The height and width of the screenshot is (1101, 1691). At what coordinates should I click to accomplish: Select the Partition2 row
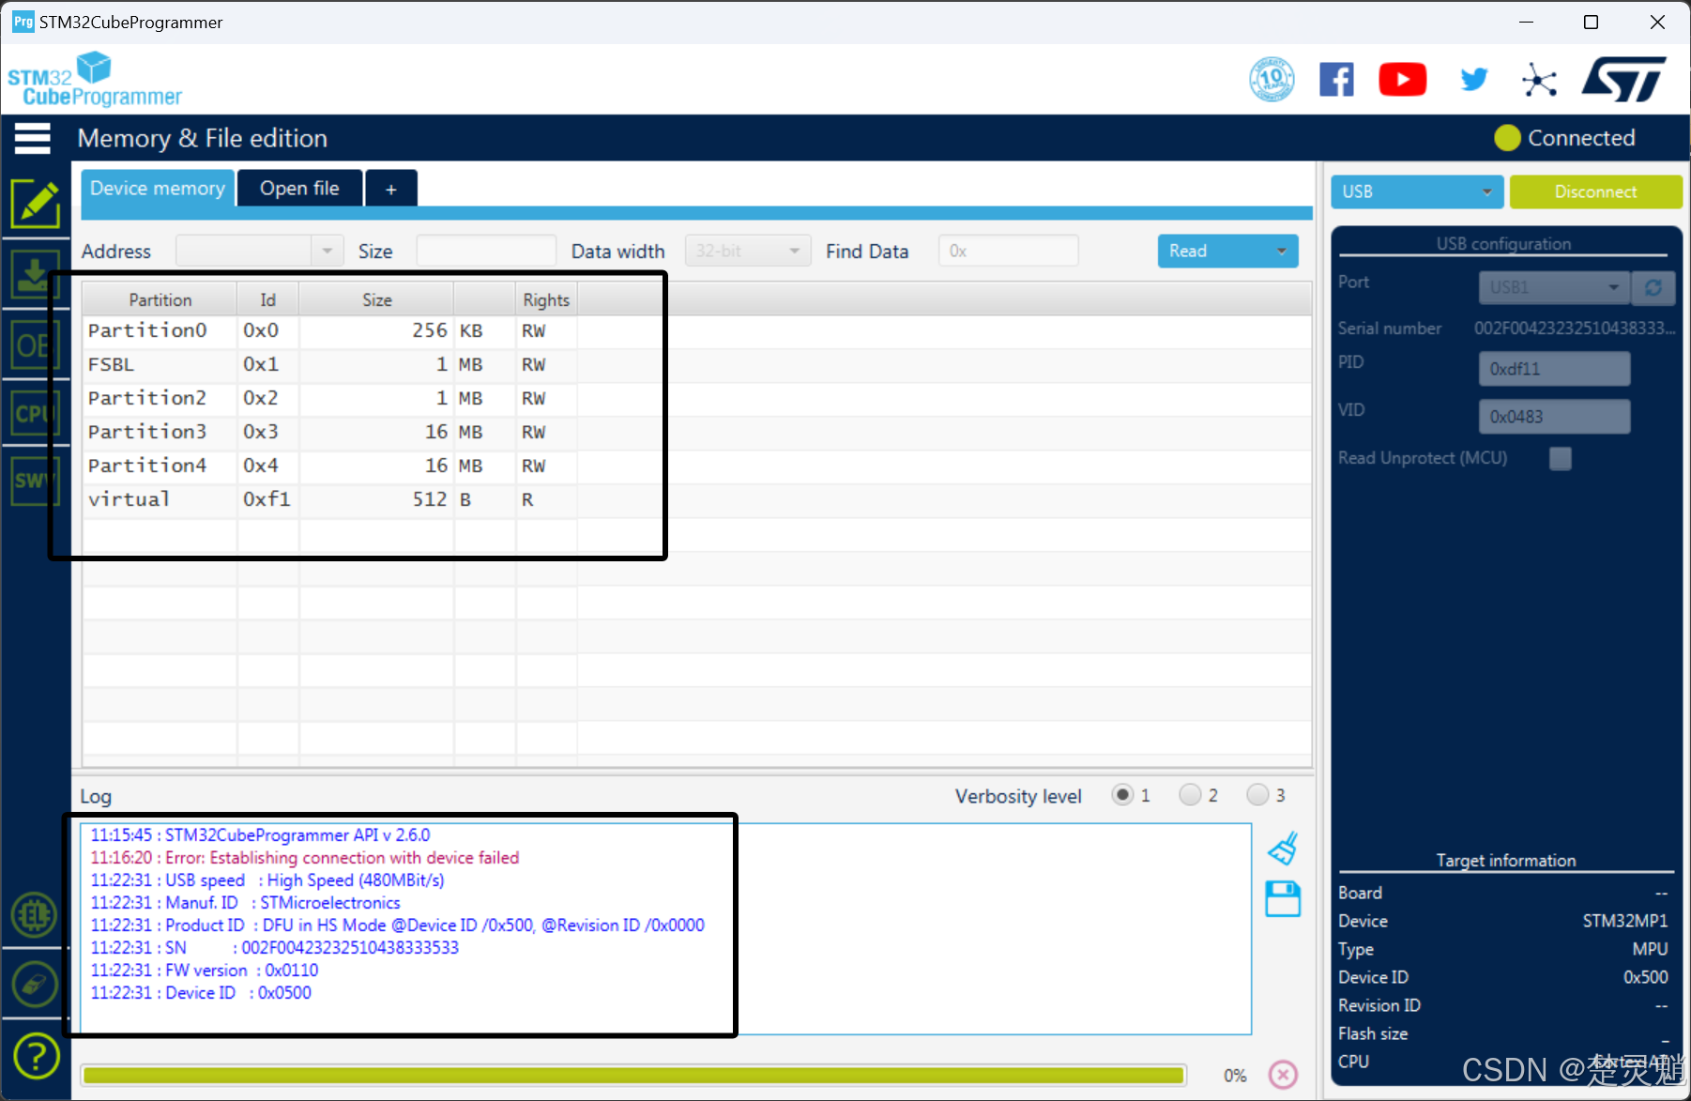[x=697, y=398]
